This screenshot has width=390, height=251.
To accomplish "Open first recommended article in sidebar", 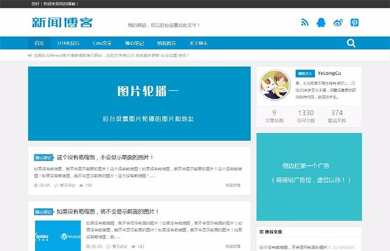I will pyautogui.click(x=295, y=247).
